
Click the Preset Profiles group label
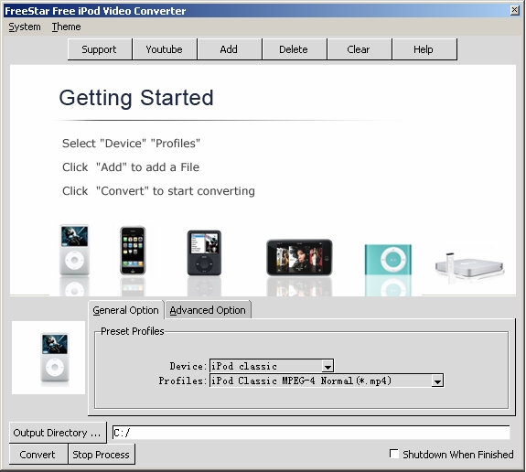click(x=133, y=331)
